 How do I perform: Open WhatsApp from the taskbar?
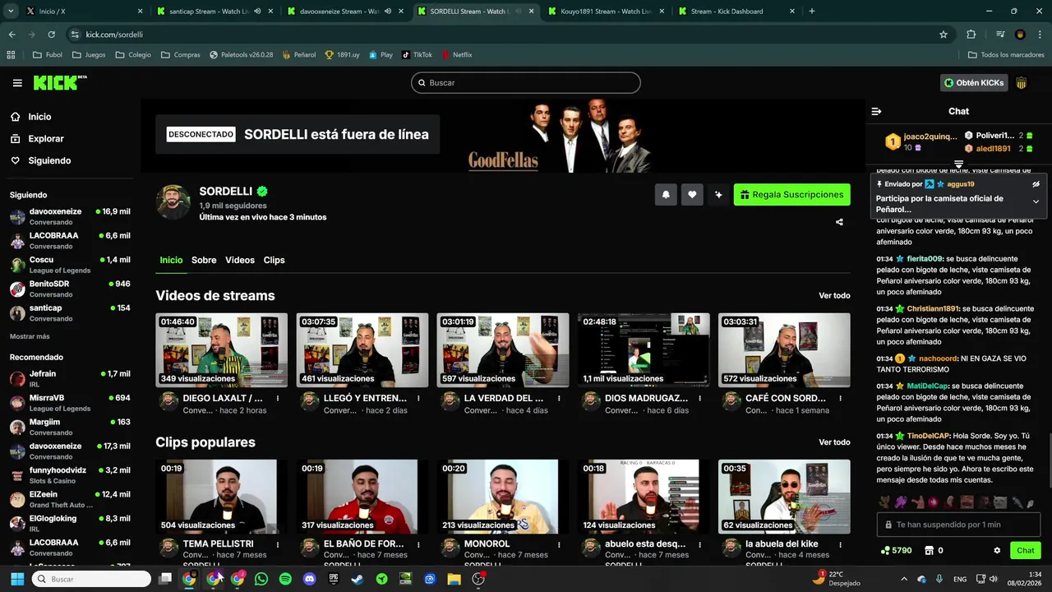(261, 579)
